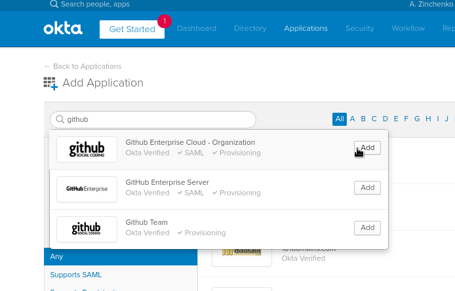Open the Directory menu
Viewport: 455px width, 291px height.
coord(250,28)
